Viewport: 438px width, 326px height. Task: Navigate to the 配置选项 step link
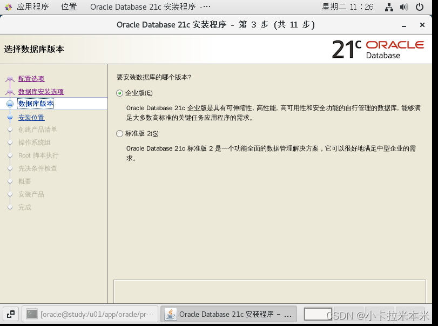click(32, 79)
